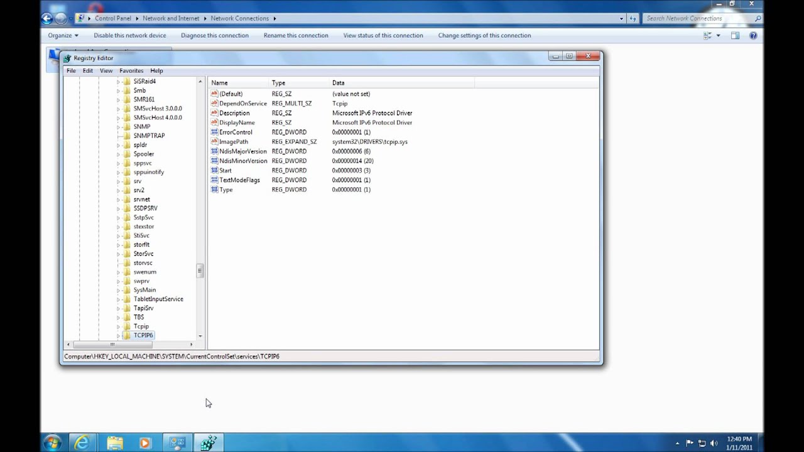Select the ImagePath value icon
804x452 pixels.
tap(214, 141)
